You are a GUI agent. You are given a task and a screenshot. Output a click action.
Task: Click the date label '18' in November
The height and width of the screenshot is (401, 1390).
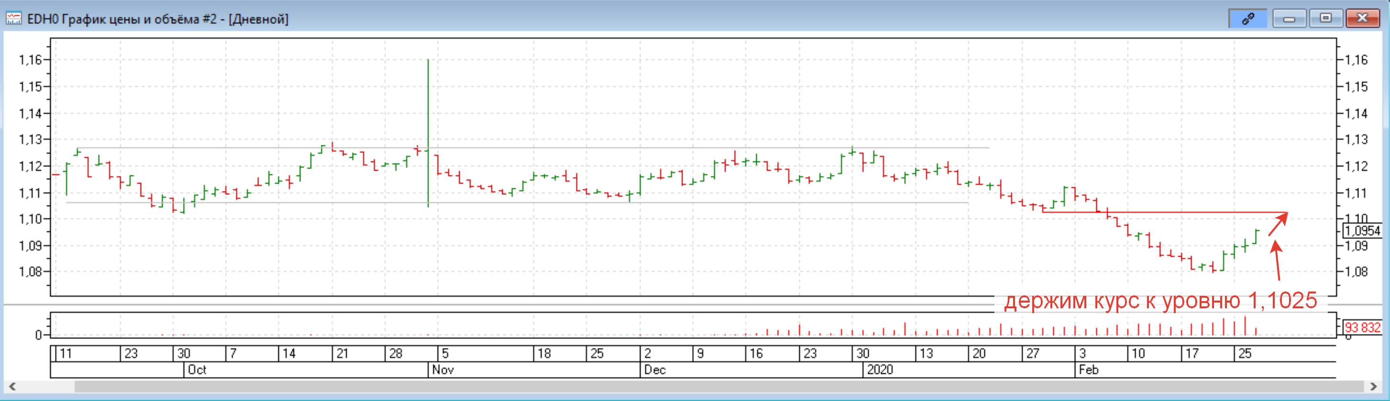point(544,354)
